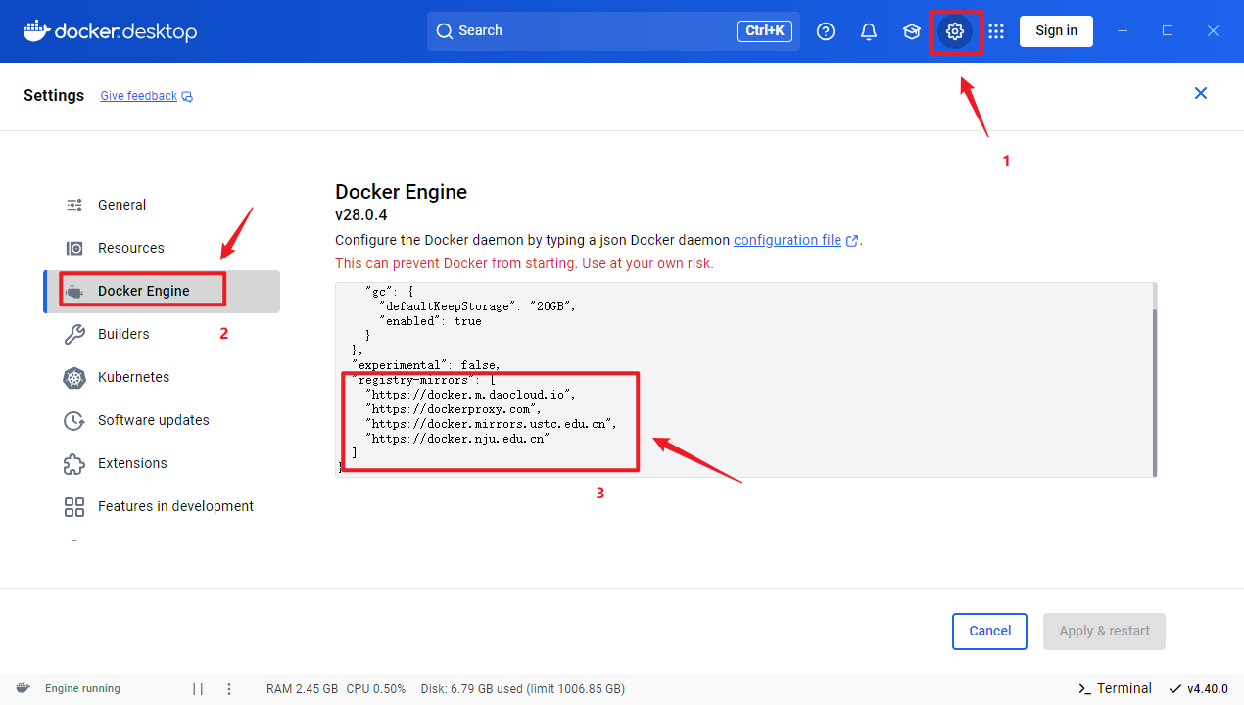Click the "enabled": true line
Image resolution: width=1244 pixels, height=705 pixels.
[x=430, y=320]
